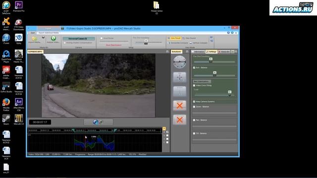The image size is (317, 178).
Task: Click the iTunes desktop icon
Action: pyautogui.click(x=6, y=39)
